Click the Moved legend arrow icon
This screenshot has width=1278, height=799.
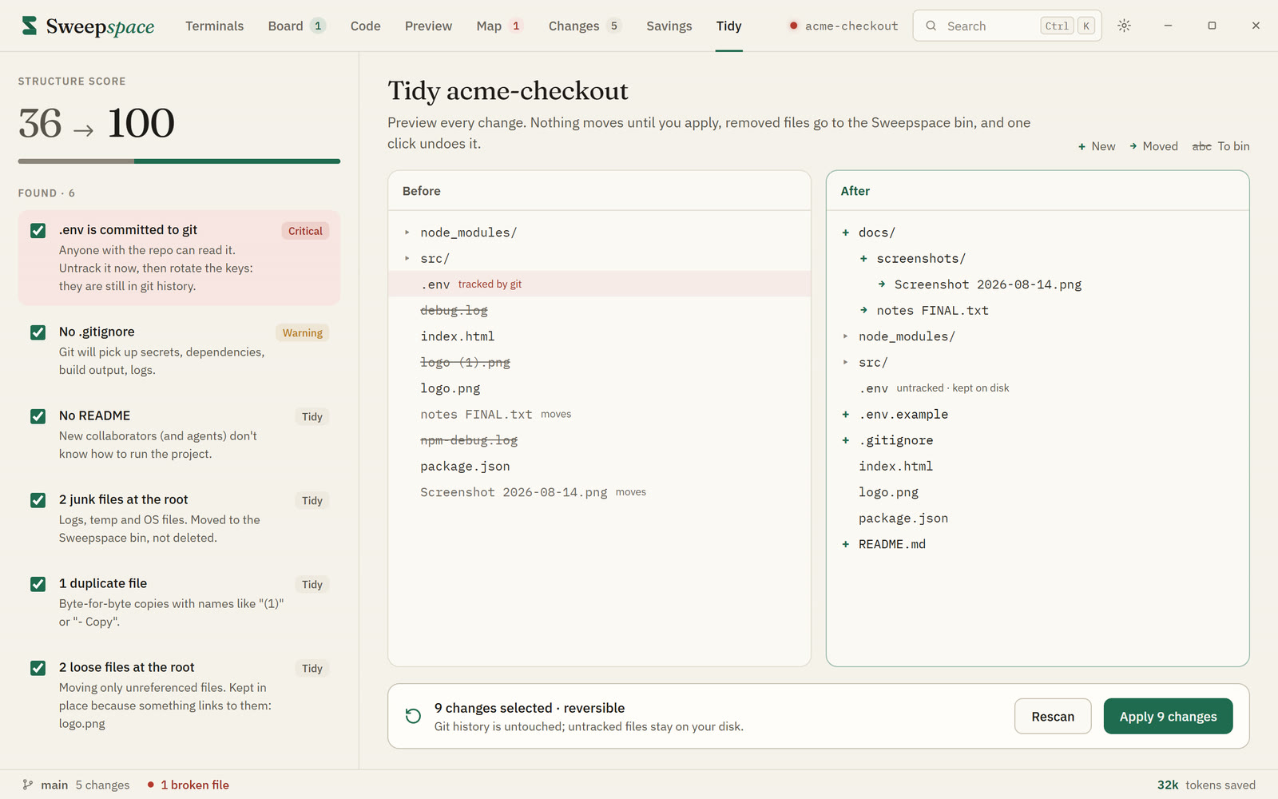pyautogui.click(x=1133, y=146)
